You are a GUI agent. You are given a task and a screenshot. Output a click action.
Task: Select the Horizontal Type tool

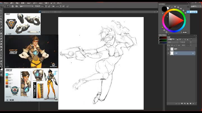point(2,53)
